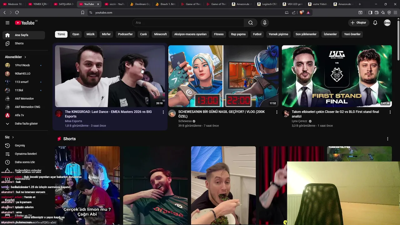Open Akif Memedov ENG subscription

tap(24, 107)
